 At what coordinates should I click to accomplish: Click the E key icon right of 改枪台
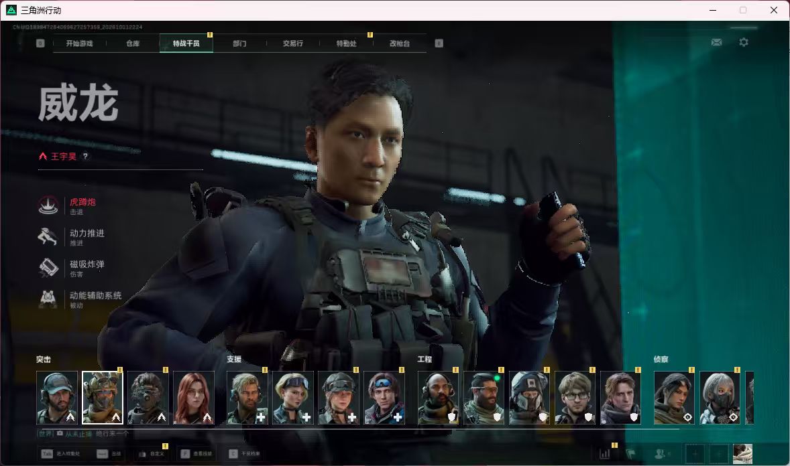tap(439, 44)
